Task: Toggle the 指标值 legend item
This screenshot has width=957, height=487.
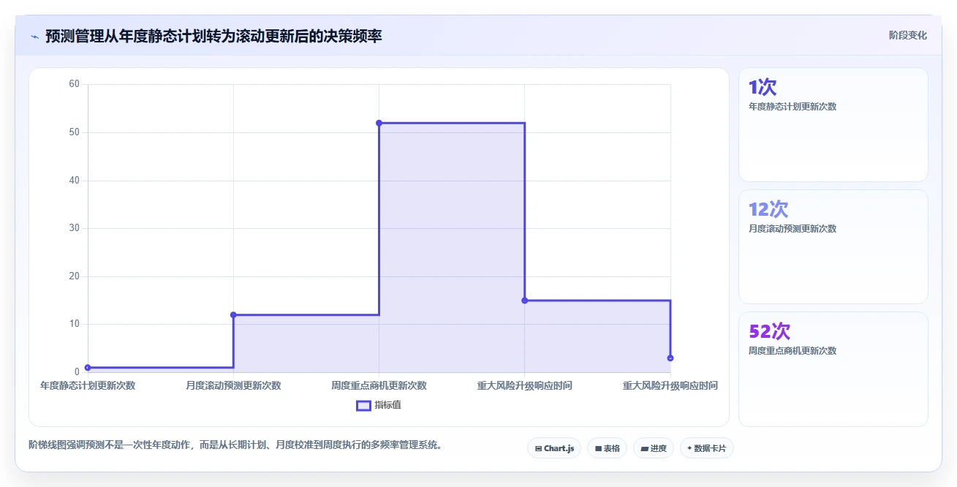Action: pos(379,405)
